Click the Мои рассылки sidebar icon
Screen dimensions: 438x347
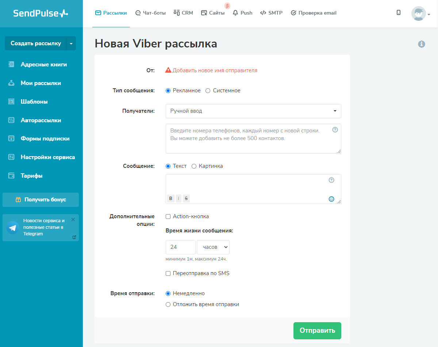(11, 83)
